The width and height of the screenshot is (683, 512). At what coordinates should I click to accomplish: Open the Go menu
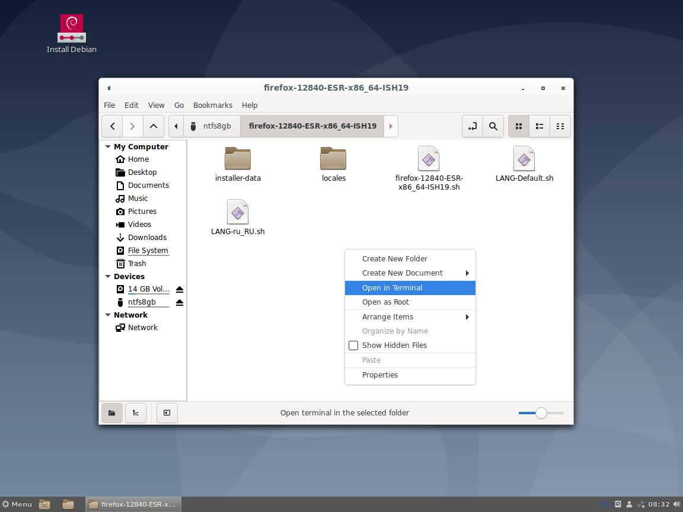pyautogui.click(x=179, y=105)
